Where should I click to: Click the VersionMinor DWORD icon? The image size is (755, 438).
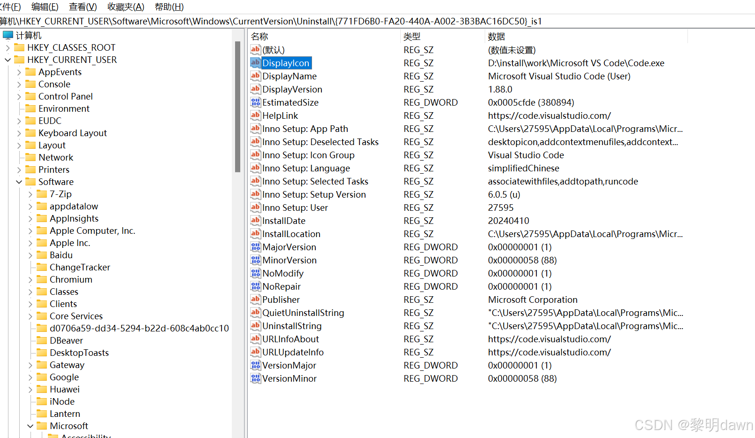point(256,378)
